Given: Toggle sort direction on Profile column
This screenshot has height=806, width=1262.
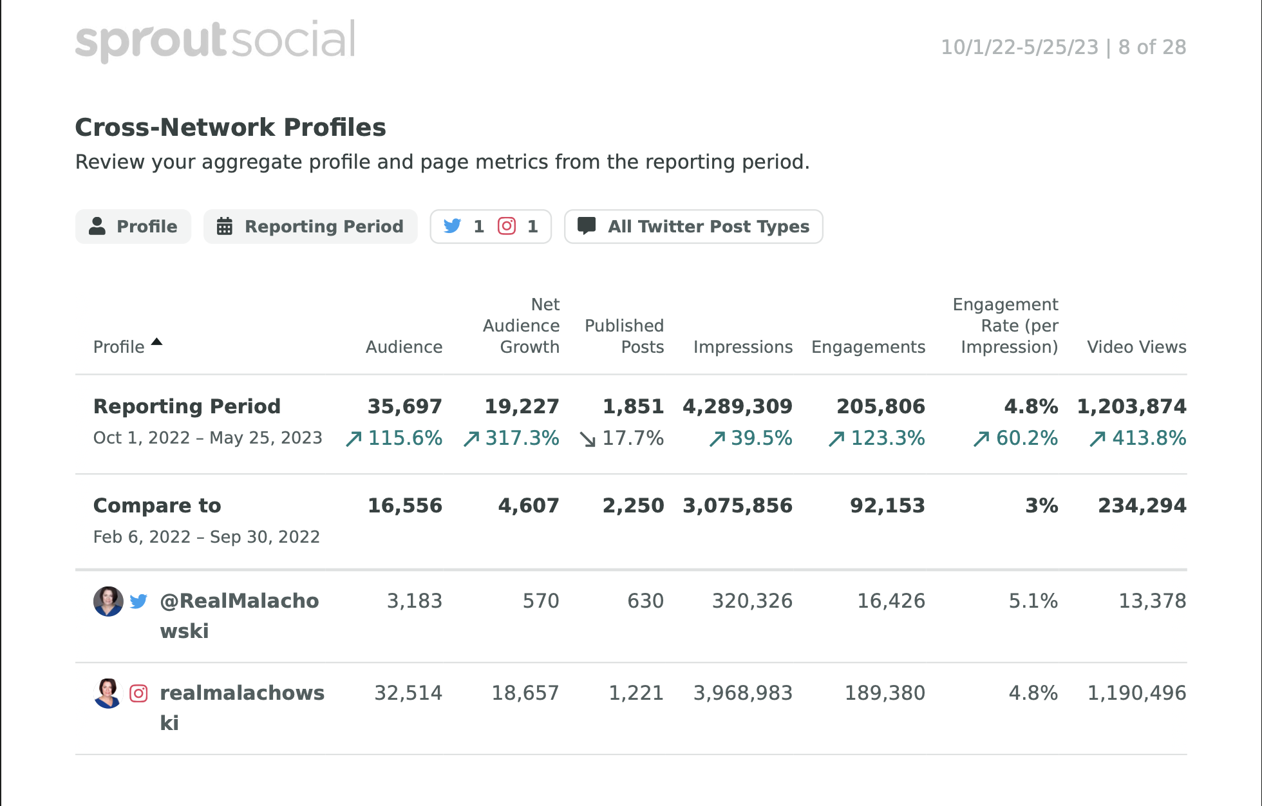Looking at the screenshot, I should (157, 342).
